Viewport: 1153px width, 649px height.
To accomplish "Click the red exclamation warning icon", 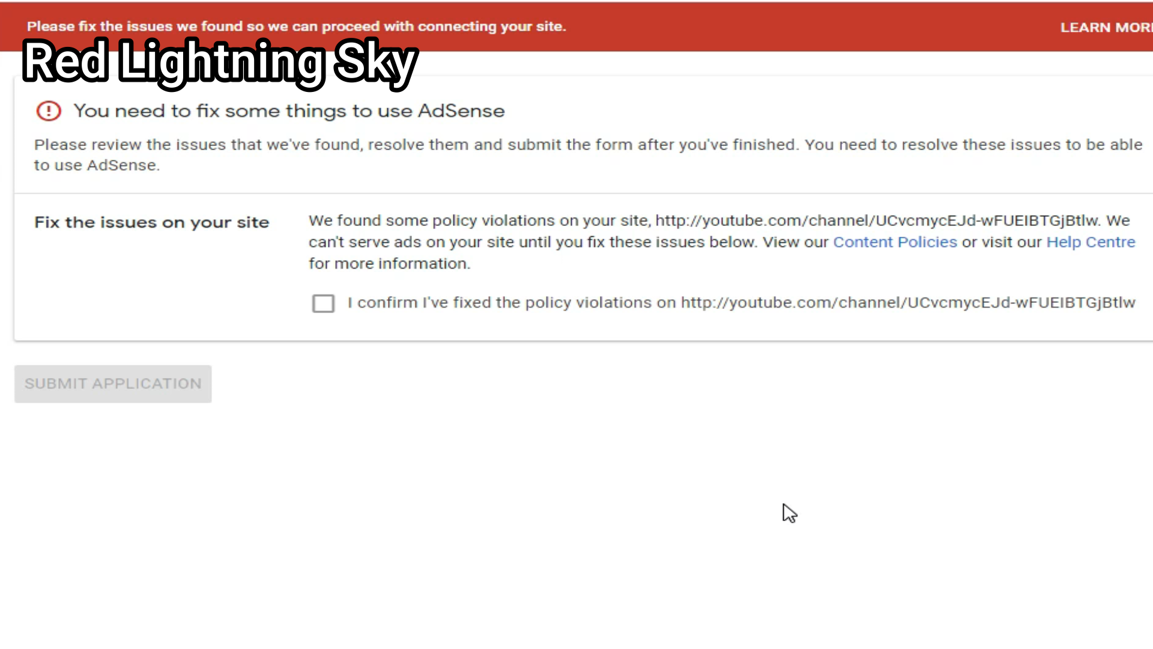I will click(x=49, y=111).
